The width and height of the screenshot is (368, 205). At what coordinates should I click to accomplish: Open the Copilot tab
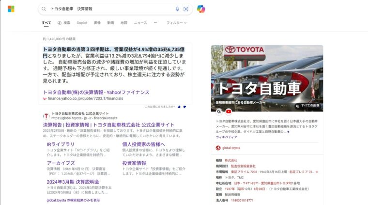tap(82, 23)
